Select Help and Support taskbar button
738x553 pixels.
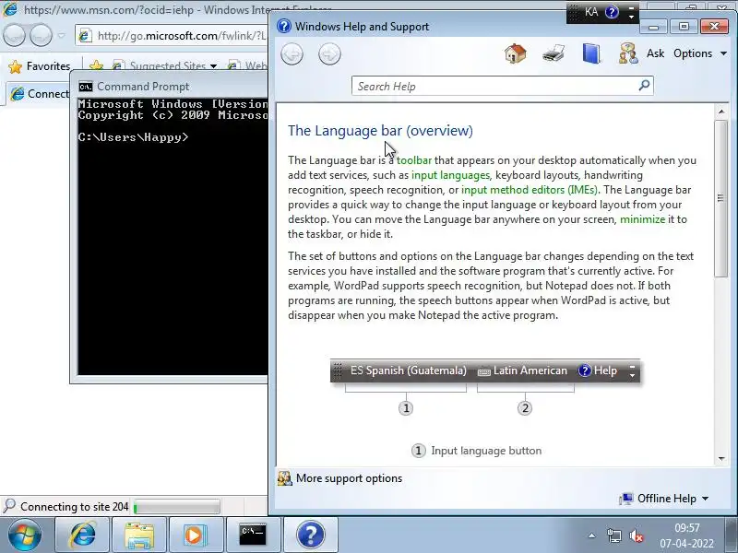coord(311,535)
